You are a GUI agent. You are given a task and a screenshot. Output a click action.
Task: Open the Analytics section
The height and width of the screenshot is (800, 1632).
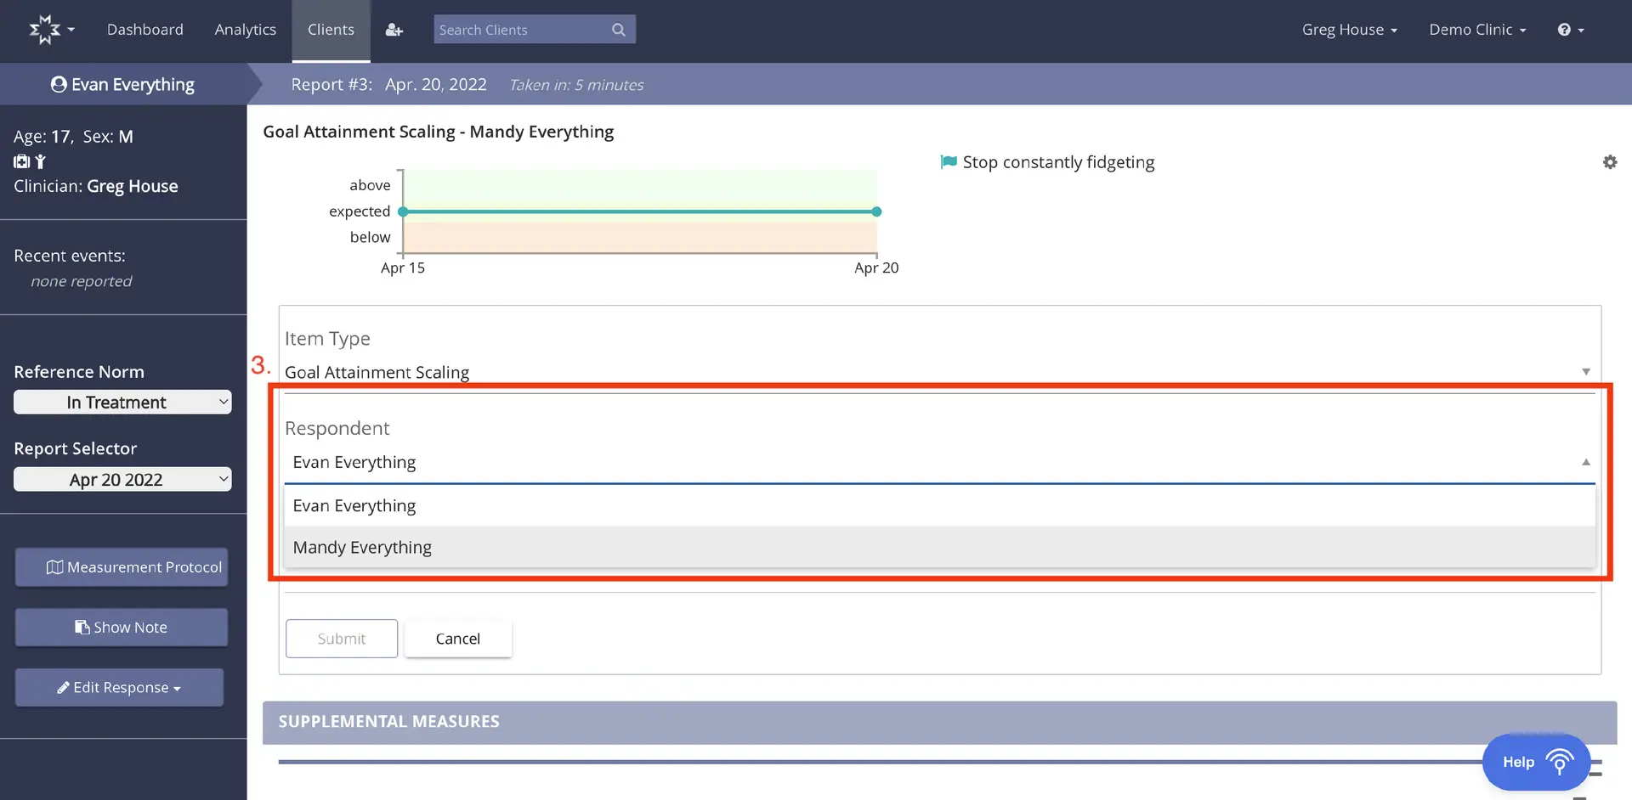click(245, 29)
